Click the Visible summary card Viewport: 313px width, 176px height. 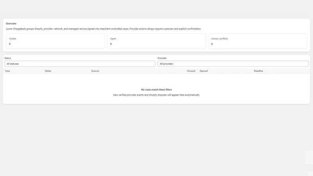(x=55, y=41)
